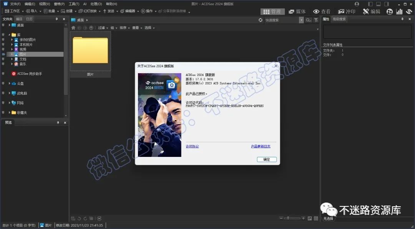
Task: Switch to the 日历 calendar tab
Action: [x=29, y=19]
